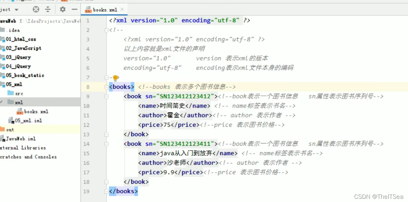The height and width of the screenshot is (202, 408).
Task: Click the xml folder icon in tree
Action: 10,102
